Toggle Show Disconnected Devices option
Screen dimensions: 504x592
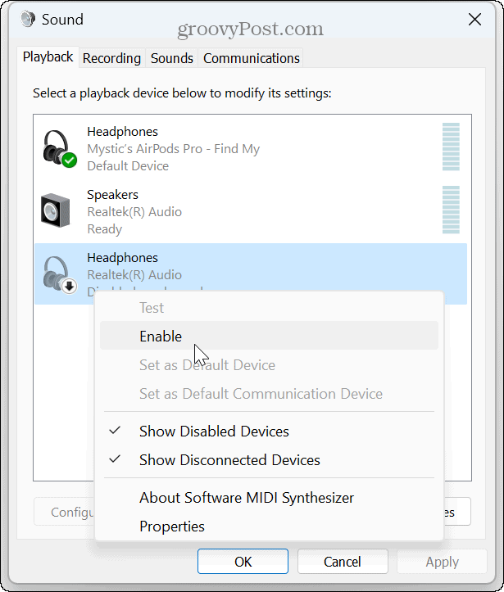(x=229, y=459)
